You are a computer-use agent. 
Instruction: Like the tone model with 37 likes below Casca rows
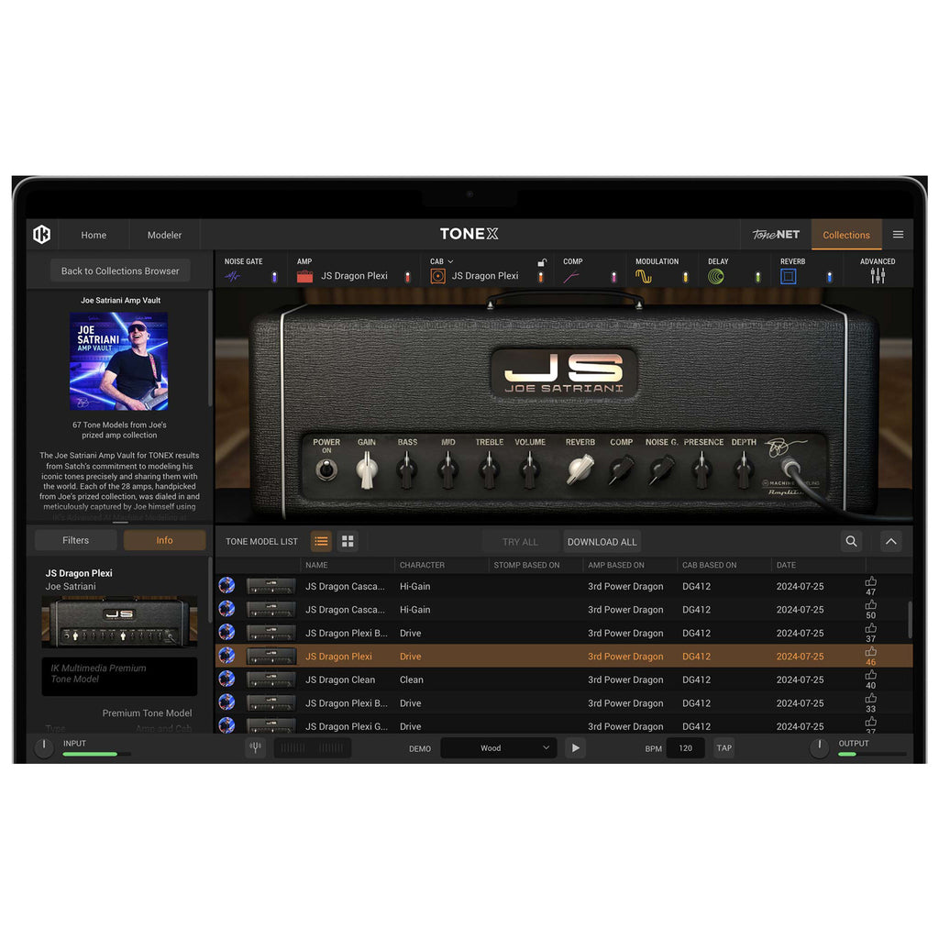click(871, 628)
